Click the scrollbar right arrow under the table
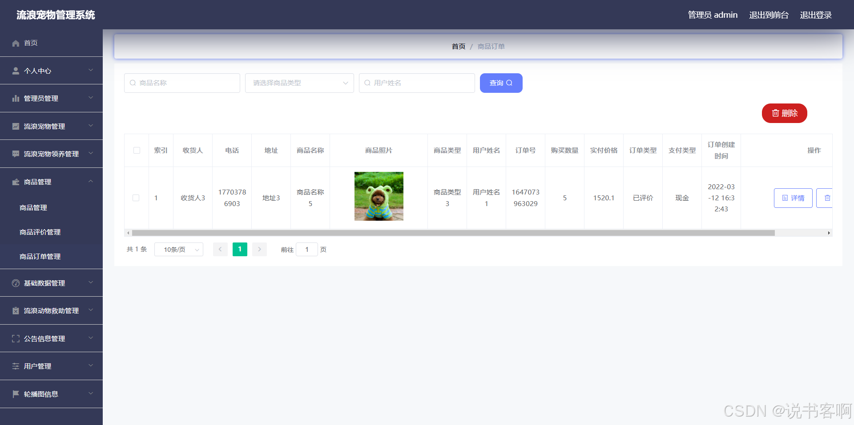 [x=829, y=233]
